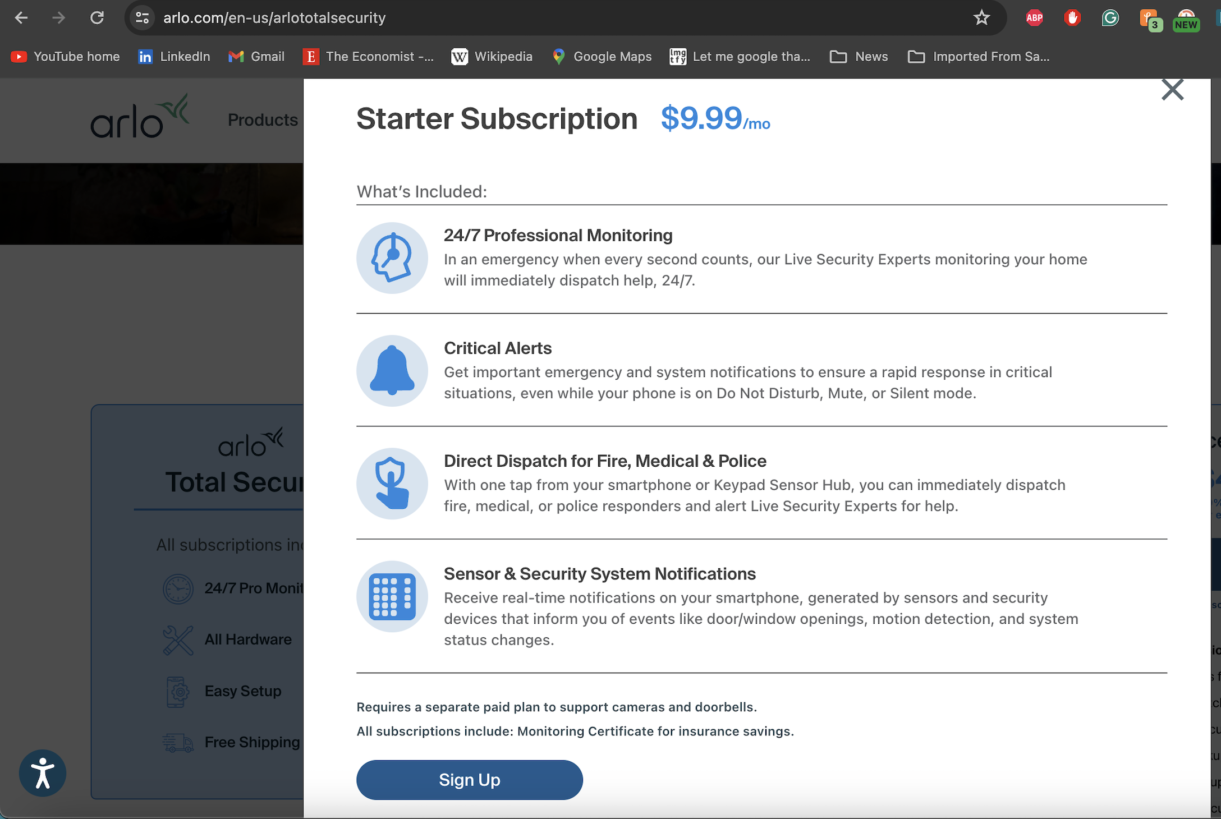Reload the current page
Screen dimensions: 1221x819
[97, 17]
